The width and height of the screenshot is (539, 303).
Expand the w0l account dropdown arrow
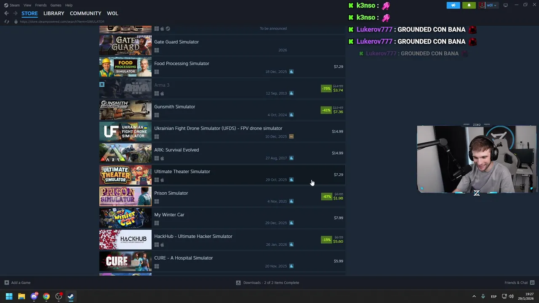[495, 5]
